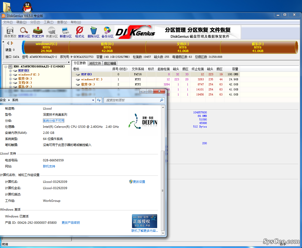302x248 pixels.
Task: Open the Backup Partition (备份分区) tool
Action: pos(107,32)
